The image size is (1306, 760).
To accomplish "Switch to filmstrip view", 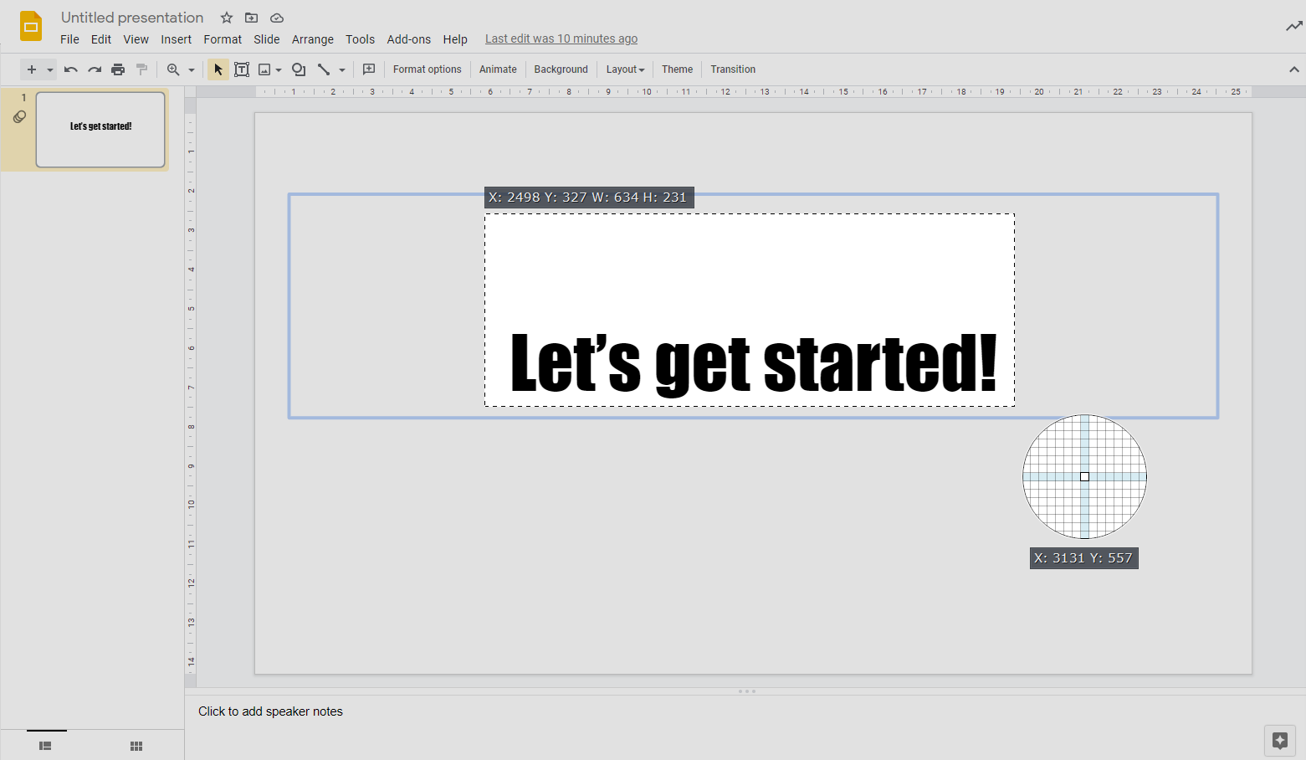I will tap(46, 746).
